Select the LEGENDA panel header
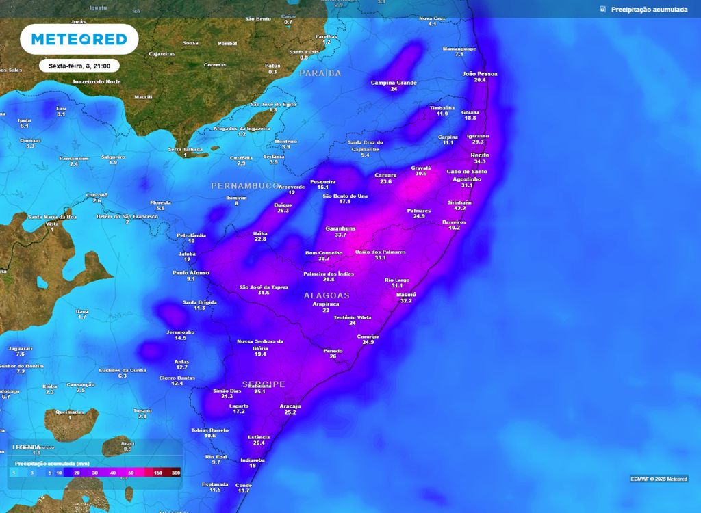The width and height of the screenshot is (701, 513). [x=25, y=447]
